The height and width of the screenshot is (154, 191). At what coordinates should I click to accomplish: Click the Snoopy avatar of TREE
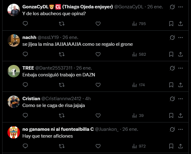(x=13, y=71)
